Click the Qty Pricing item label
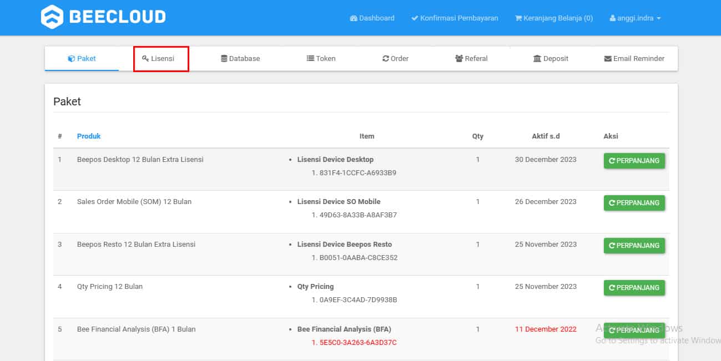This screenshot has height=361, width=721. [x=316, y=286]
